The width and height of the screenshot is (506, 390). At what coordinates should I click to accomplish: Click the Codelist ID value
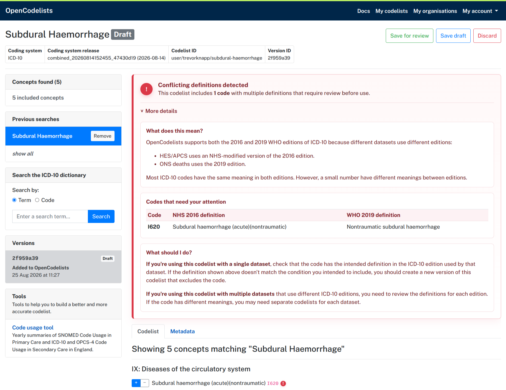coord(217,58)
